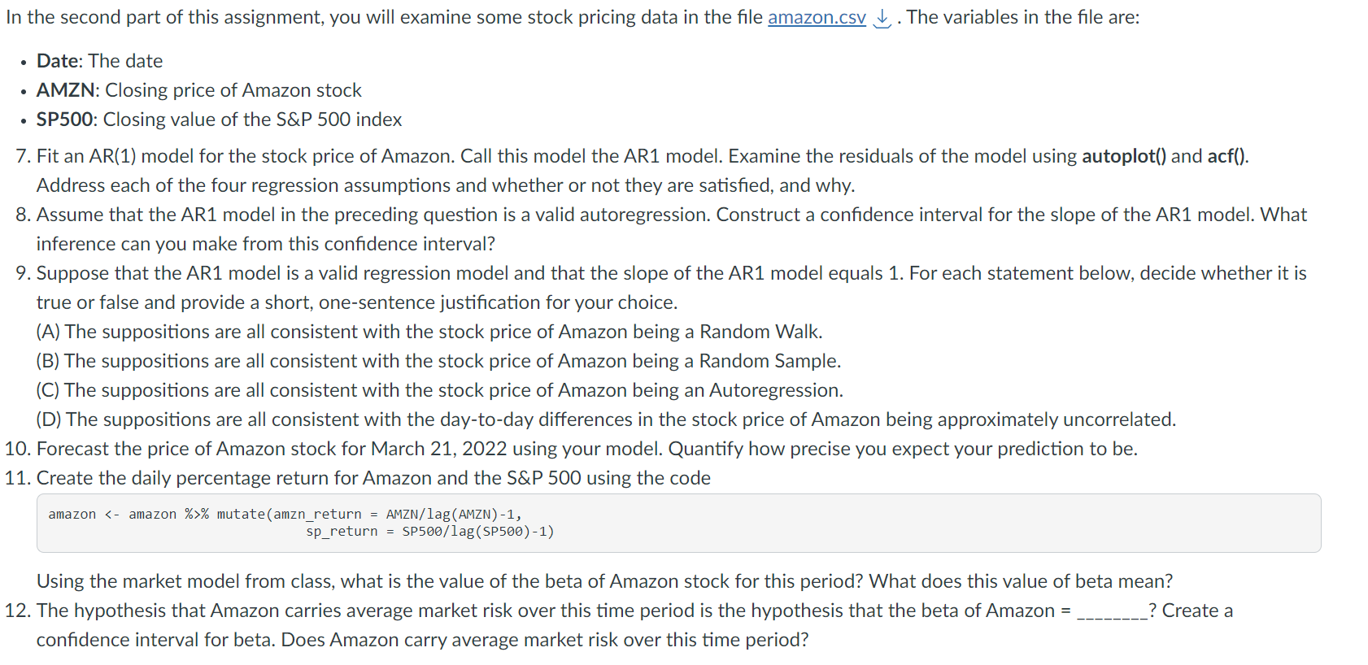Image resolution: width=1368 pixels, height=665 pixels.
Task: Click the download arrow icon beside amazon.csv
Action: [x=882, y=18]
